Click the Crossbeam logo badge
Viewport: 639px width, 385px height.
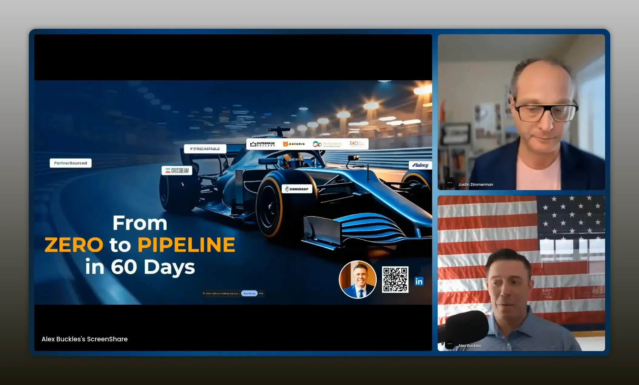(x=177, y=171)
